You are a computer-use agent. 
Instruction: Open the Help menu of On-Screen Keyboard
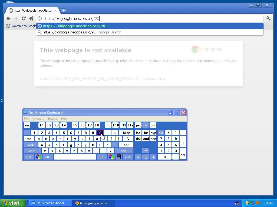click(x=64, y=119)
